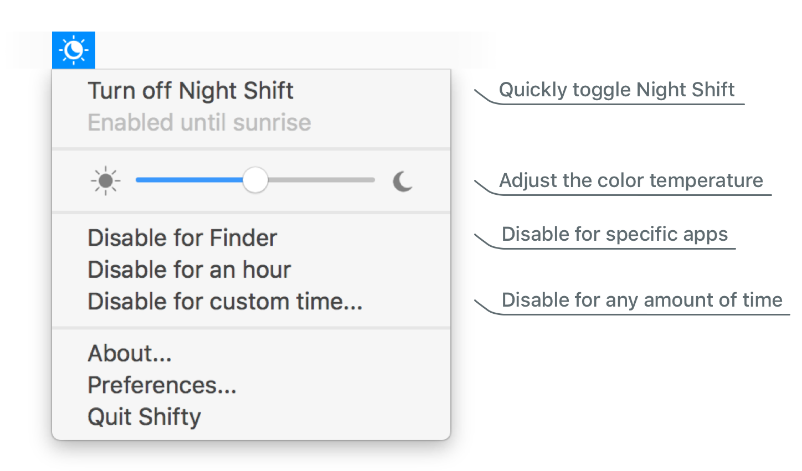Select Disable for Finder

(182, 238)
